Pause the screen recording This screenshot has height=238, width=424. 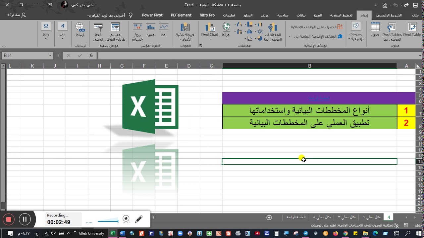[x=25, y=219]
